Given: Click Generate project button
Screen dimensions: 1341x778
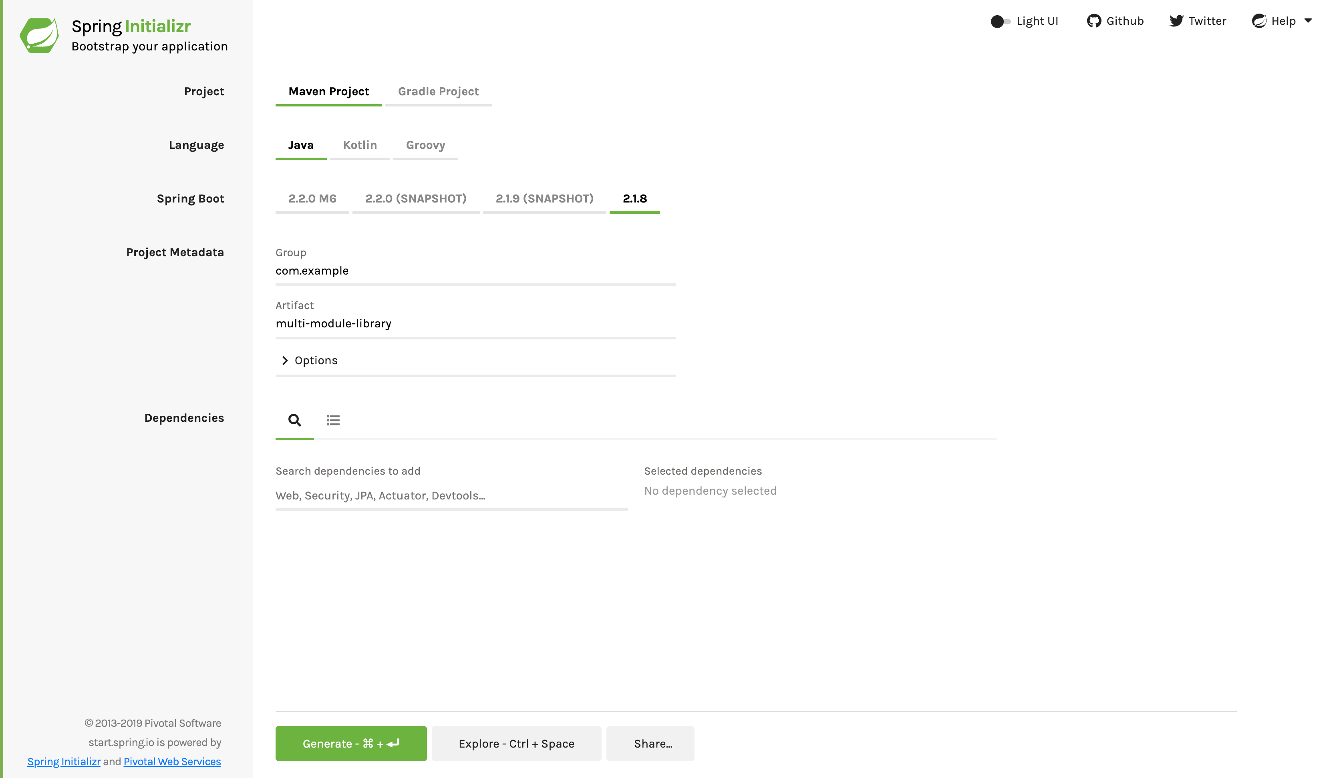Looking at the screenshot, I should [x=351, y=743].
